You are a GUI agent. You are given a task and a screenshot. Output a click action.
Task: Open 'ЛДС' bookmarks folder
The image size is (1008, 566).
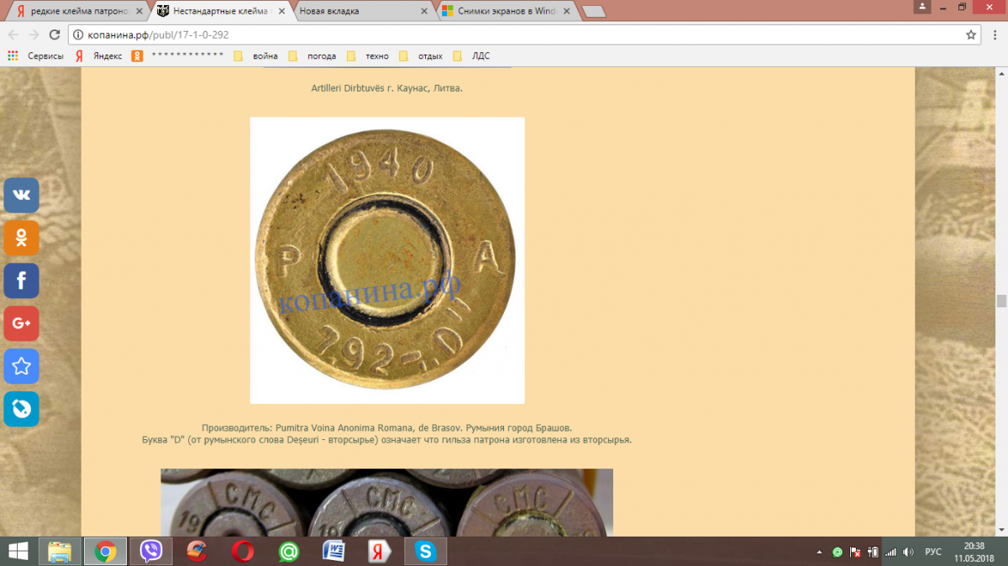pyautogui.click(x=471, y=56)
